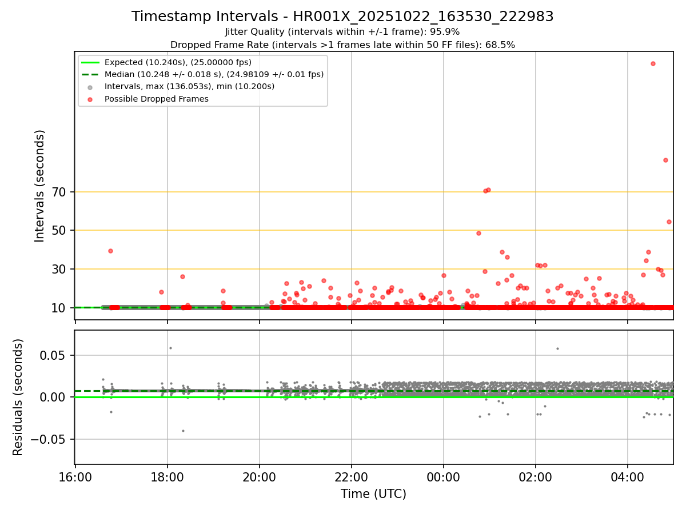Click the dashed dark green line sample in the legend
Viewport: 686px width, 514px height.
point(90,74)
